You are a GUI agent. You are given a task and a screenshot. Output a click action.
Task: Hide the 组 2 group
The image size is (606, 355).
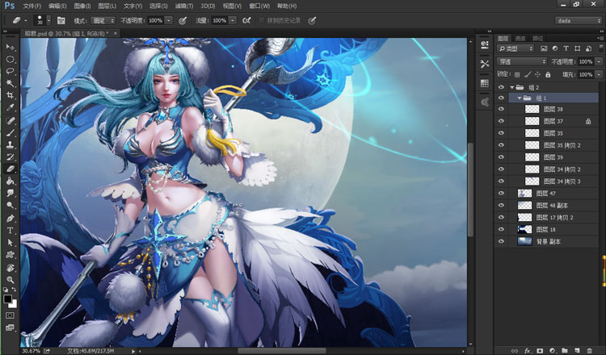pos(501,88)
